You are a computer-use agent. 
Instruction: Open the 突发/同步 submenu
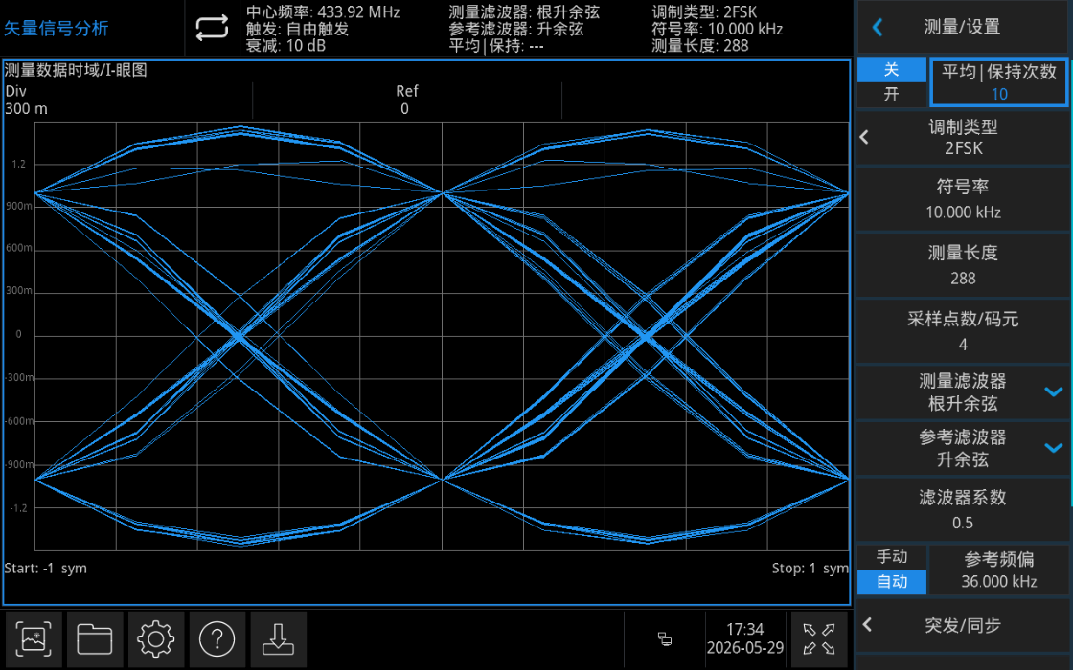pos(962,625)
